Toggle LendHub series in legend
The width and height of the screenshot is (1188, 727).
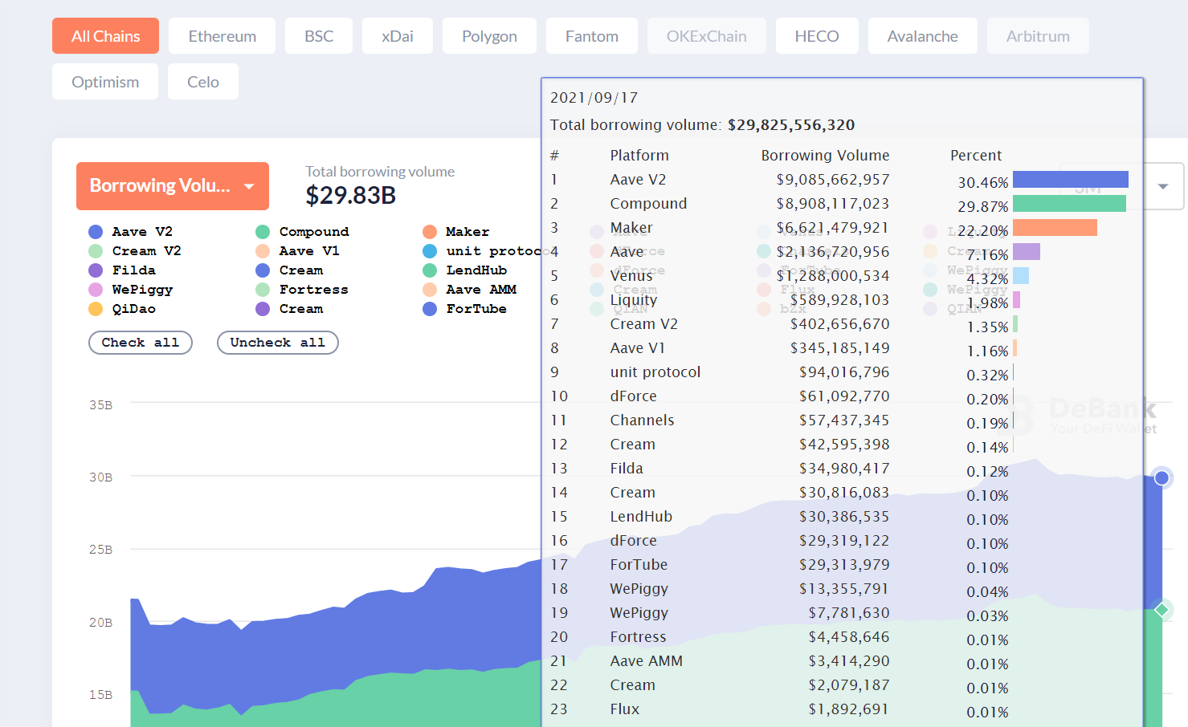pos(465,270)
